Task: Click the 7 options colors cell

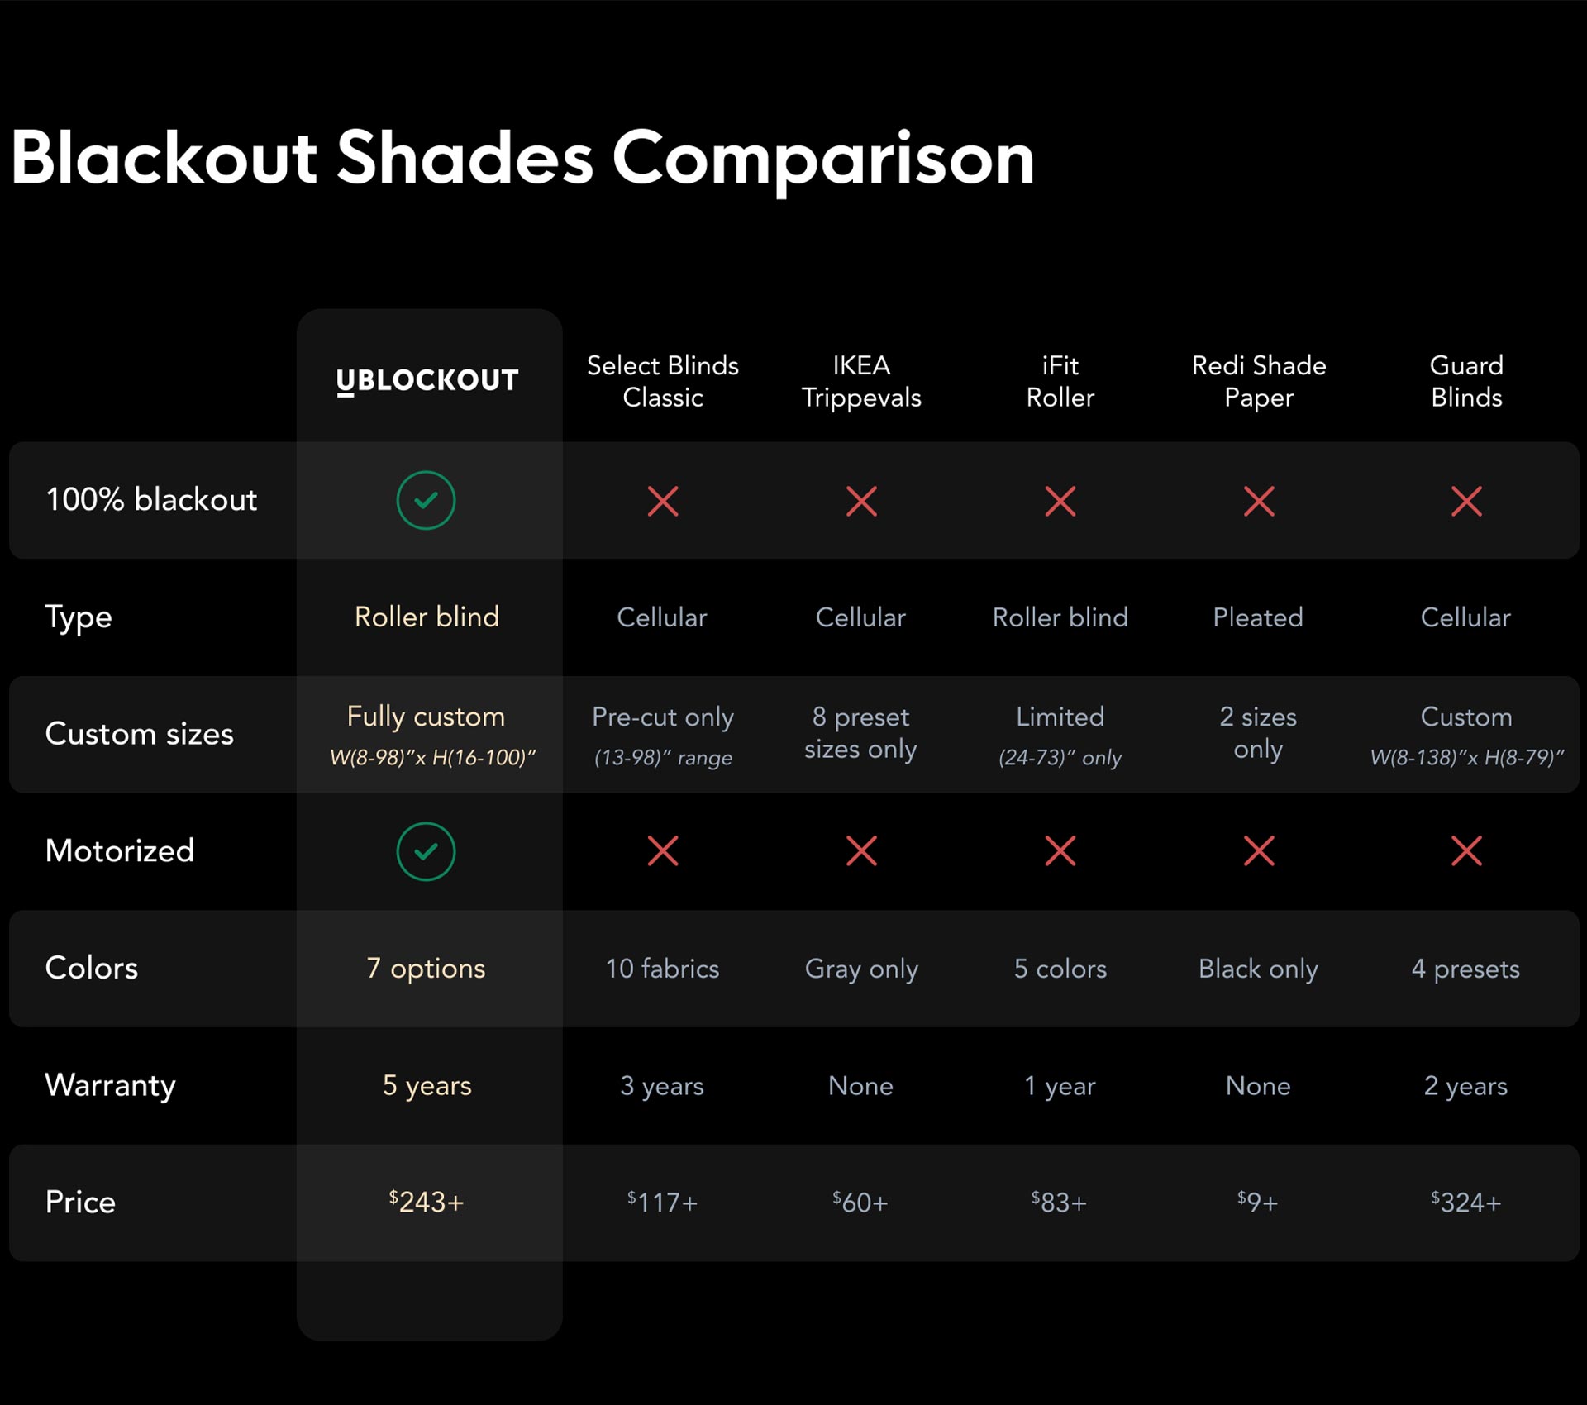Action: (x=426, y=969)
